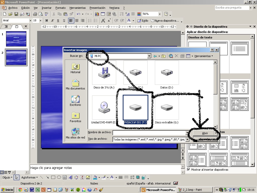257x193 pixels.
Task: Open Mis documentos in places bar
Action: pyautogui.click(x=75, y=85)
